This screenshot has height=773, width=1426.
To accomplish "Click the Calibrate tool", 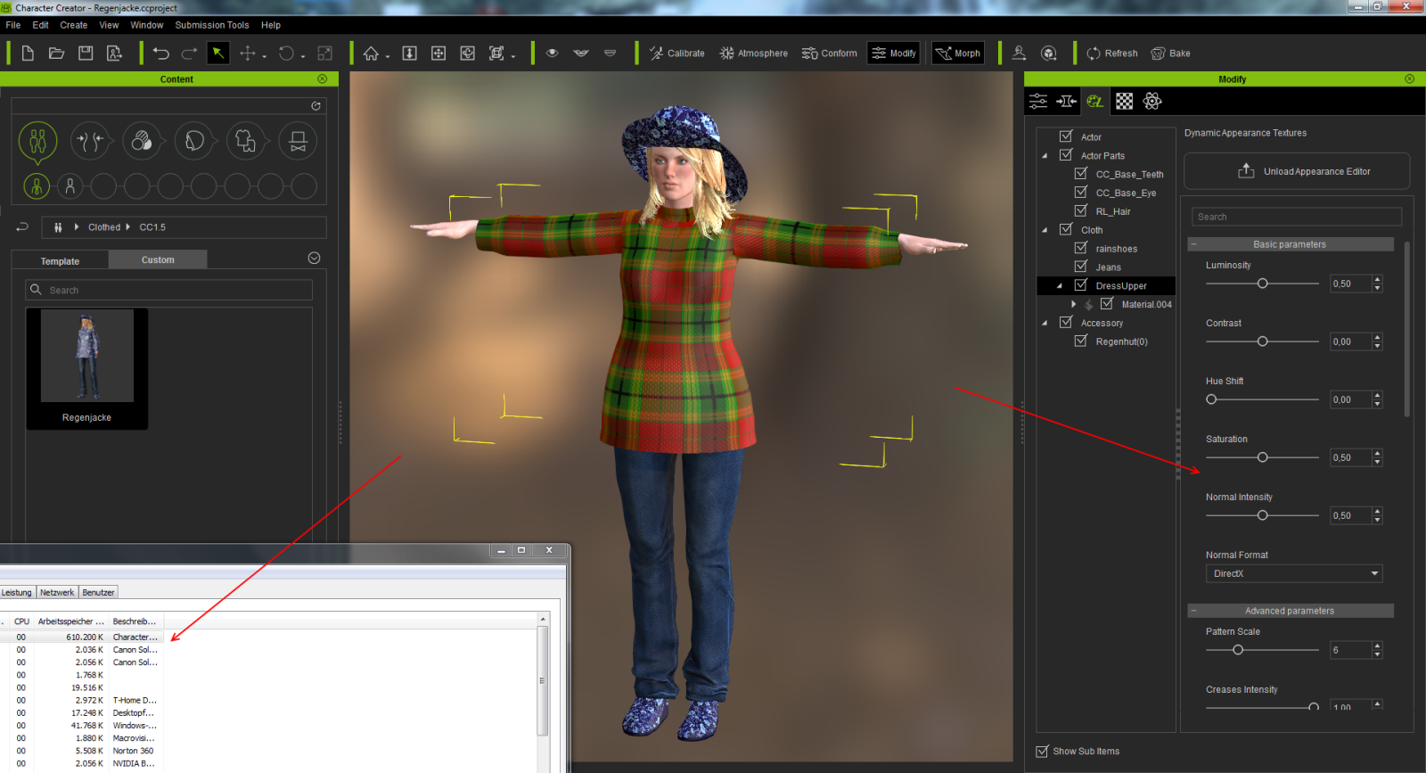I will (x=677, y=53).
